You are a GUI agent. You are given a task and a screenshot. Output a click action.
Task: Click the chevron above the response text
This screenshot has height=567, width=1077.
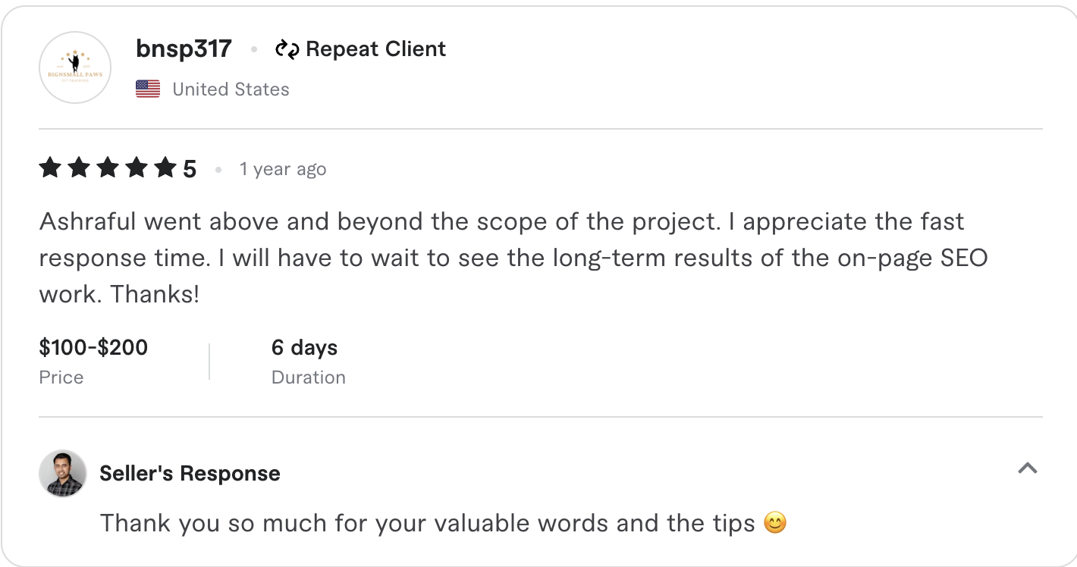click(x=1028, y=469)
